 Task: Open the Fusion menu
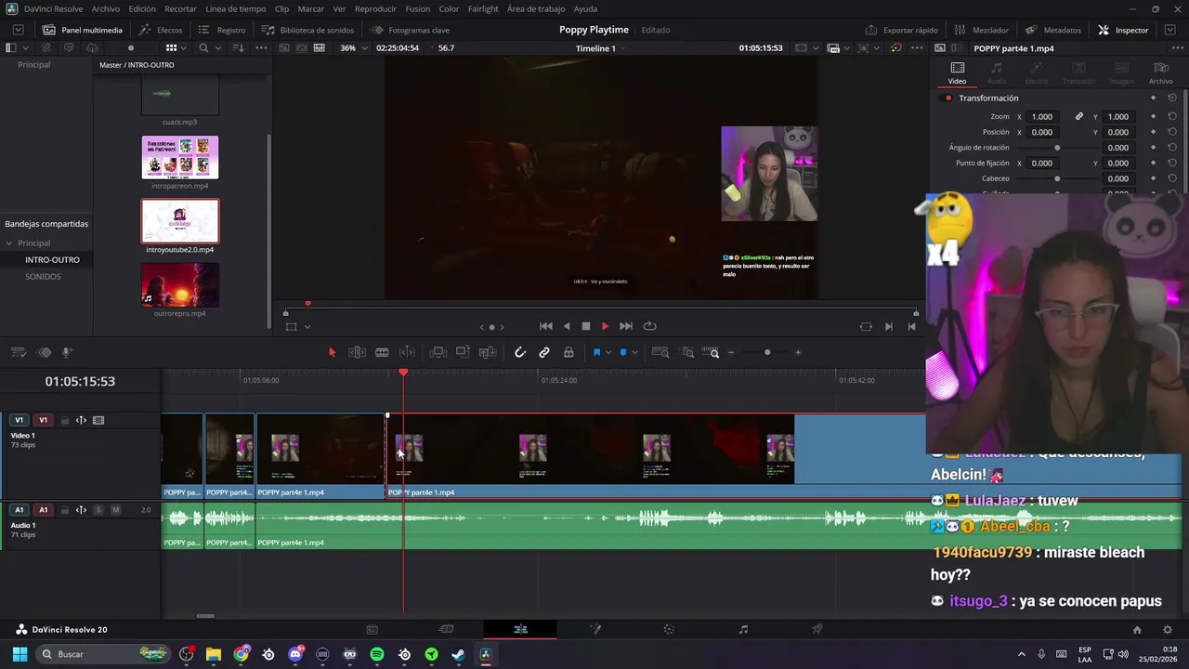point(418,8)
